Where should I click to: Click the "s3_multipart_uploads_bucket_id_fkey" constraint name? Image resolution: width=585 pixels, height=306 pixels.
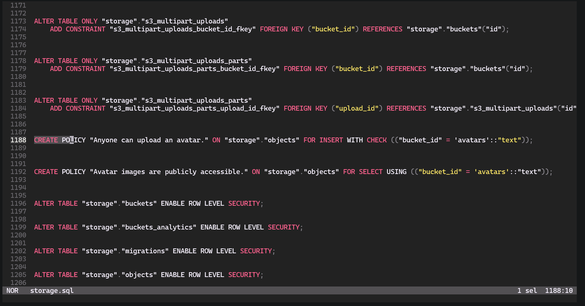(x=183, y=29)
